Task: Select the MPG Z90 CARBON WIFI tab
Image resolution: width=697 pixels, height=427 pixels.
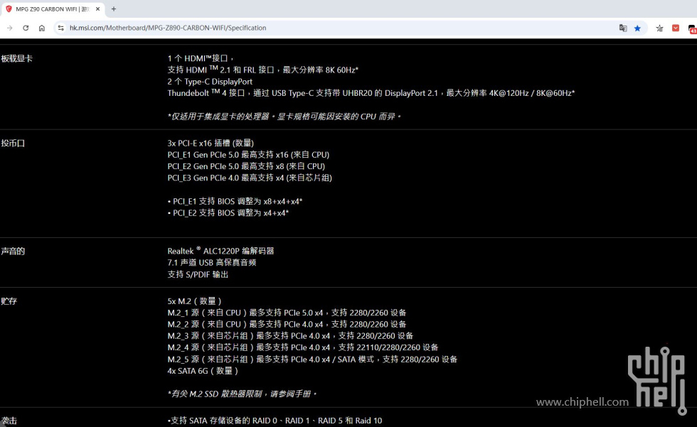Action: point(53,9)
